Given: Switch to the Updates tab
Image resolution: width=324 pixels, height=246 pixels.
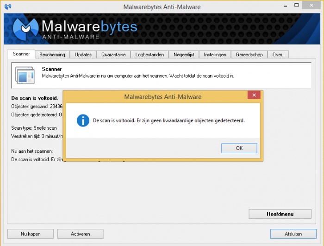Looking at the screenshot, I should point(83,54).
